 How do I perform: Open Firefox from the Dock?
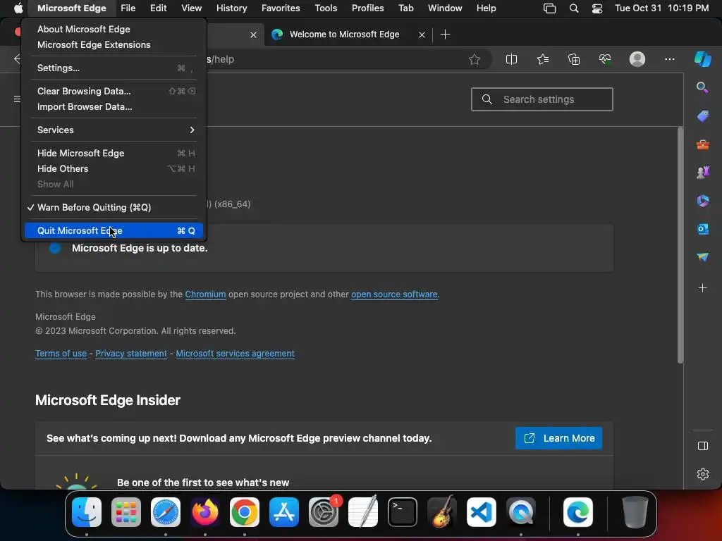click(205, 512)
